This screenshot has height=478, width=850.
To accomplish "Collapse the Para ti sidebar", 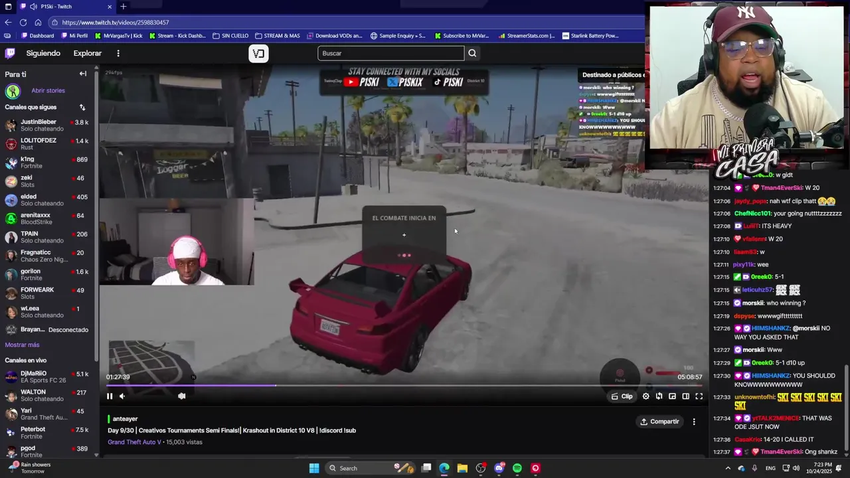I will click(83, 74).
